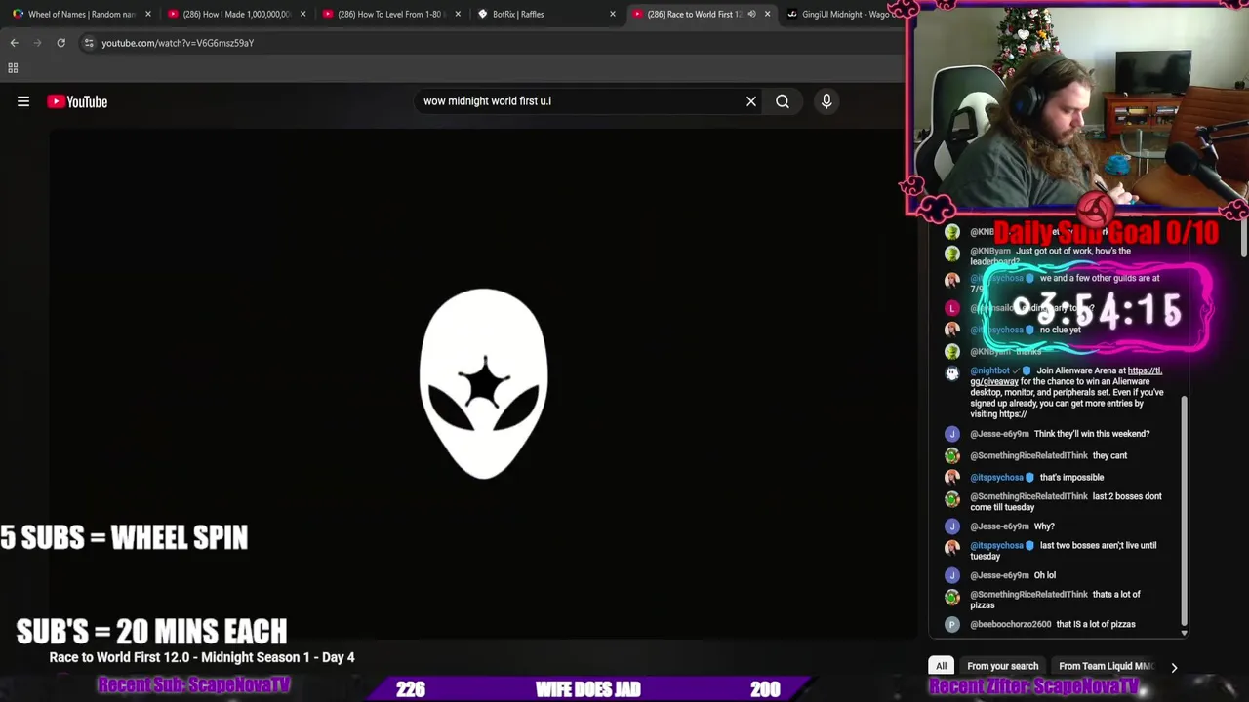Click the search magnifier button

[783, 101]
